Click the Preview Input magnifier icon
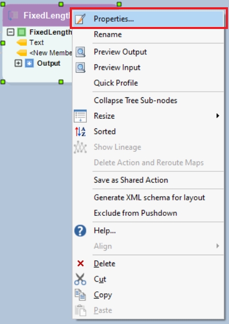 pos(80,67)
